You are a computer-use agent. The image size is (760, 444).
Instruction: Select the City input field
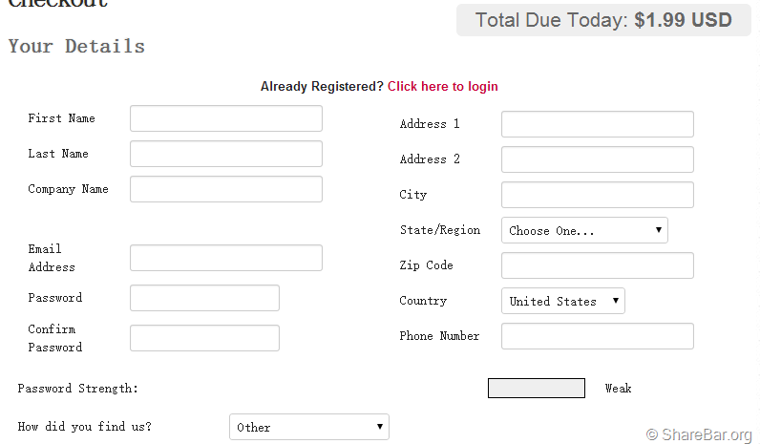point(597,195)
